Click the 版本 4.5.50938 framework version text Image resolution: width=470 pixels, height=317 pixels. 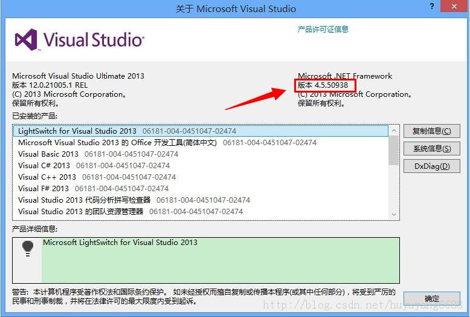click(x=323, y=85)
